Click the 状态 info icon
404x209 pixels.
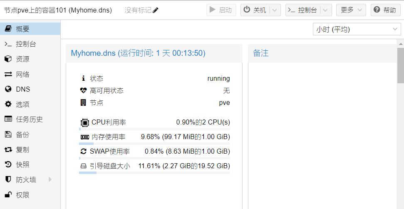click(83, 78)
